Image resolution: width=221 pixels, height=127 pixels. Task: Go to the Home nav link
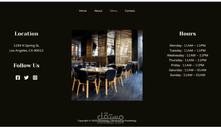[x=83, y=11]
